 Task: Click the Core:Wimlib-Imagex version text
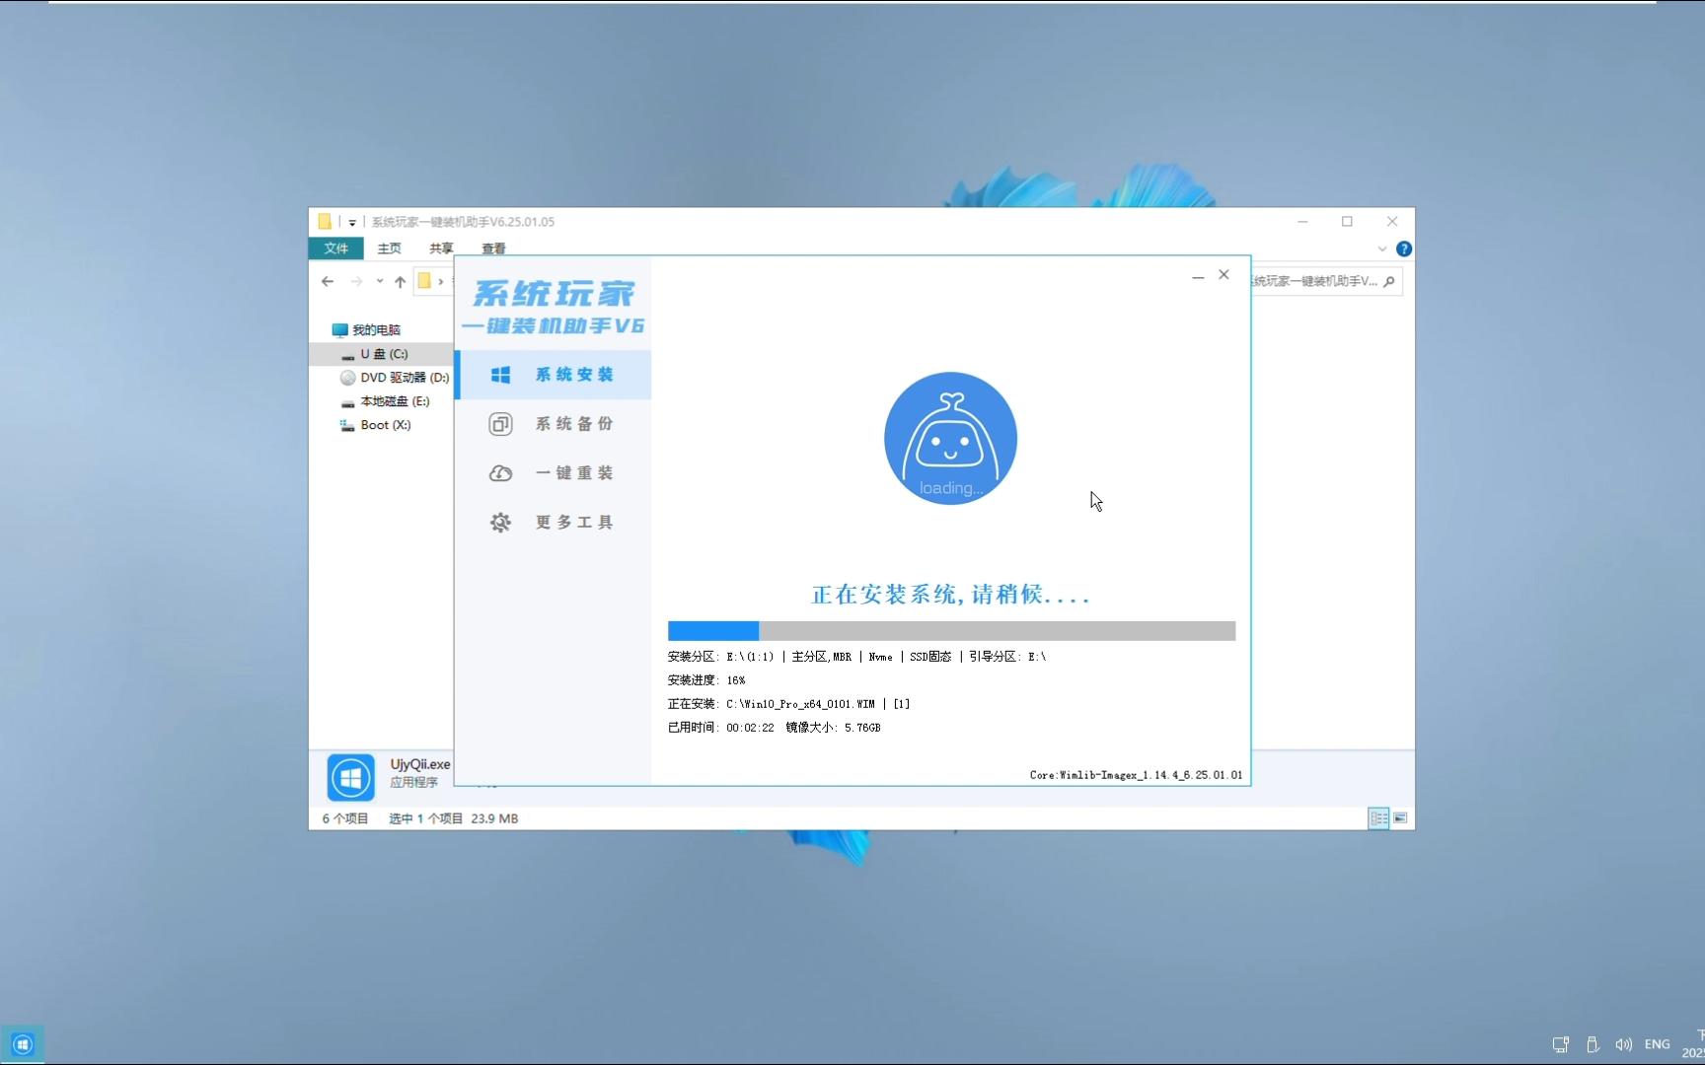1136,775
